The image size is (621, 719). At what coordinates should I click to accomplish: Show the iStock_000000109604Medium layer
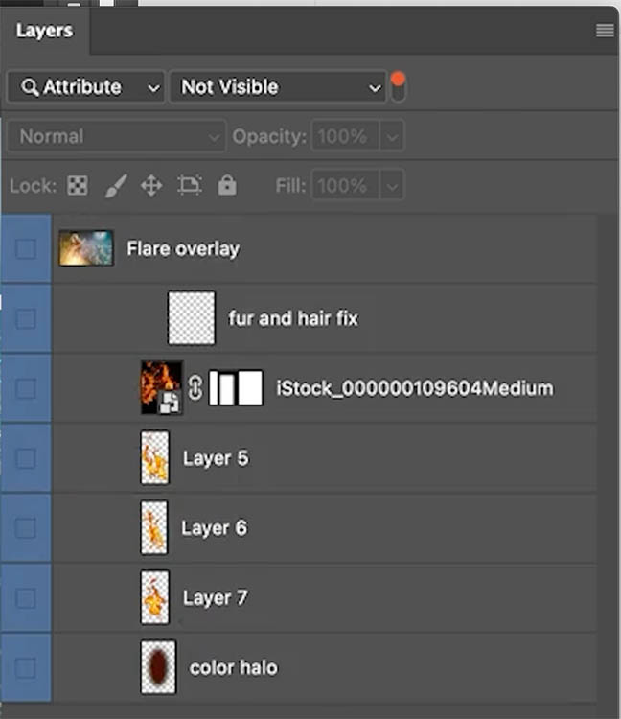coord(26,388)
